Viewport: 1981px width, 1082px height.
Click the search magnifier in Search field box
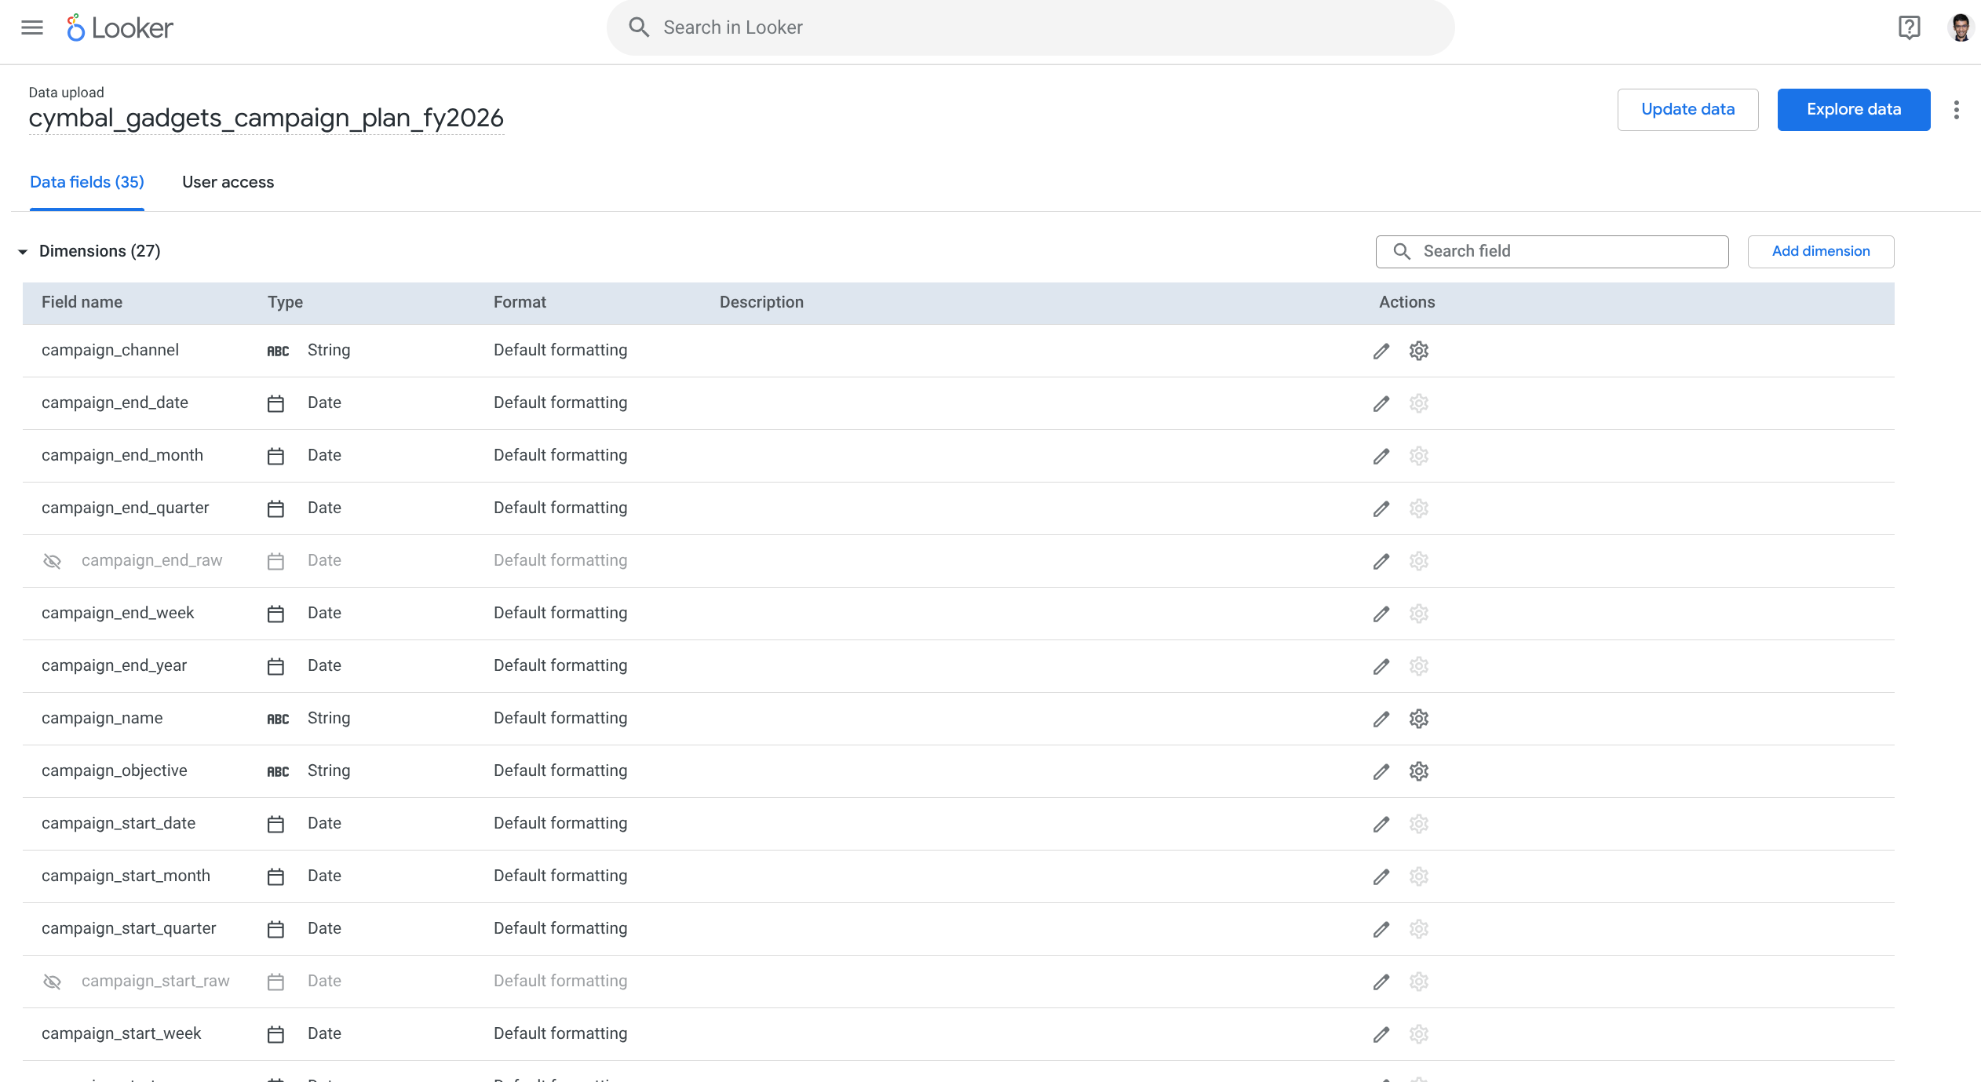pos(1403,251)
